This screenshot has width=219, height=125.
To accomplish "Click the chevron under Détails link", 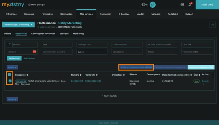I will (x=203, y=84).
